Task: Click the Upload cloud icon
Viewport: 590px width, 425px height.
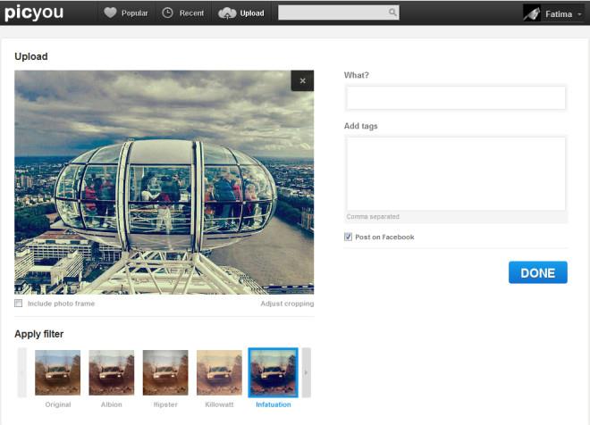Action: [227, 13]
